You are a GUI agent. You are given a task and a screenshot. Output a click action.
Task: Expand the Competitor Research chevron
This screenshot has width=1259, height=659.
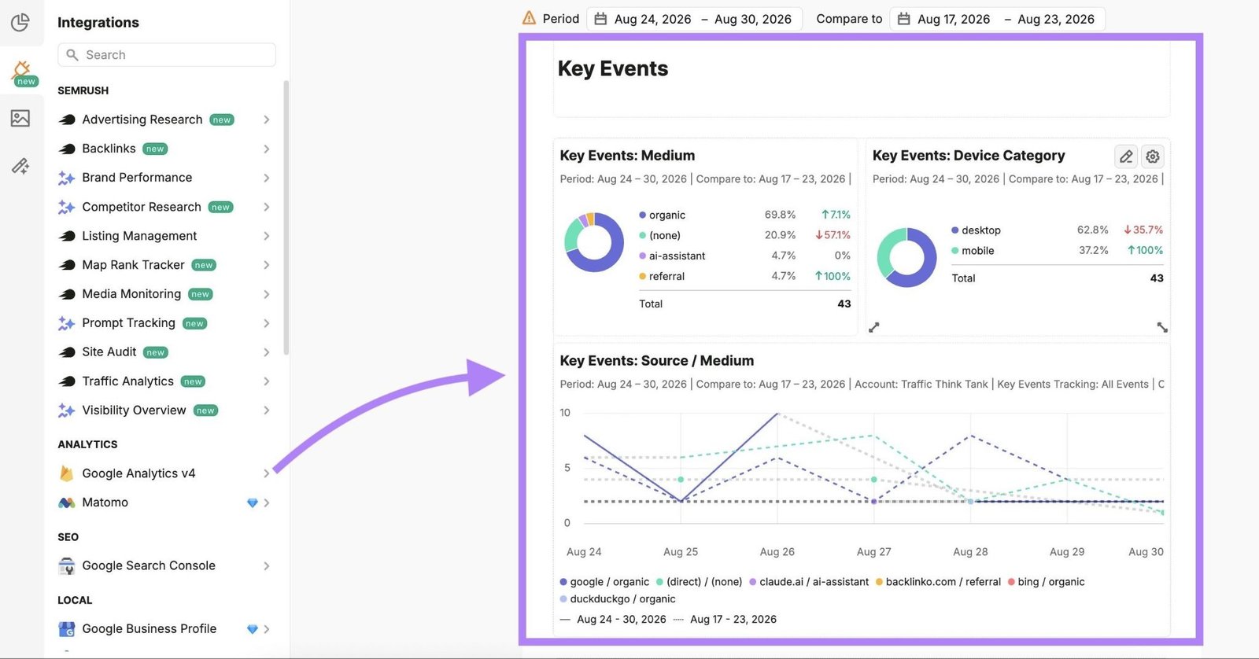(267, 207)
